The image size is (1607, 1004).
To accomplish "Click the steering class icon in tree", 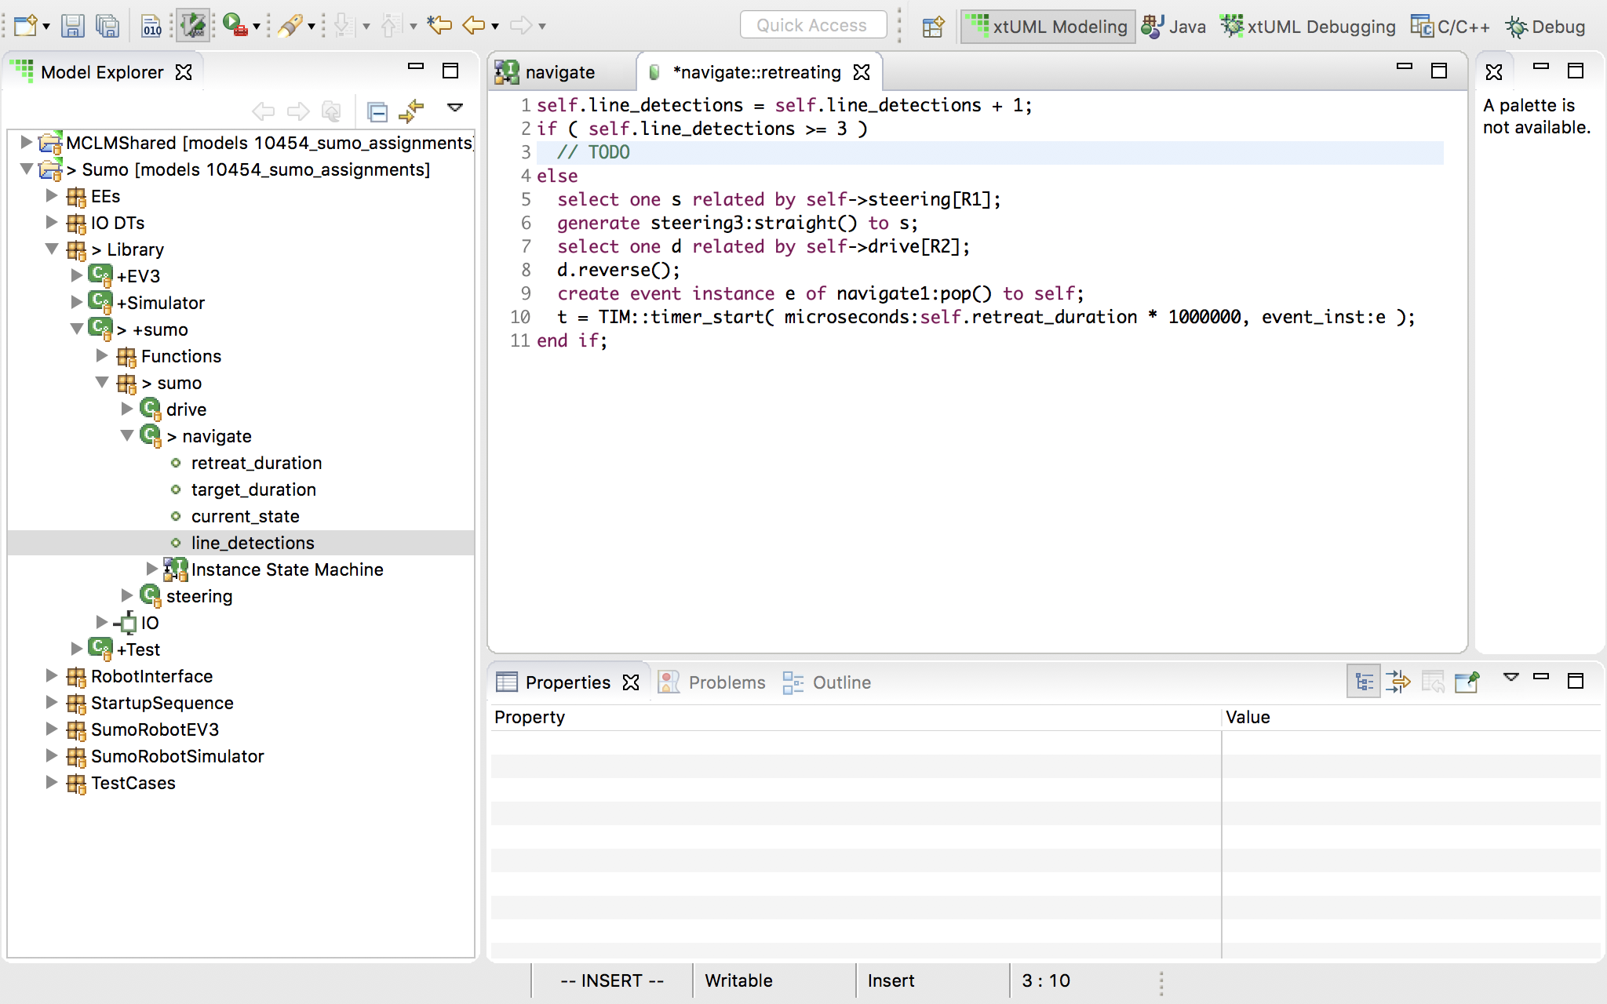I will pos(150,595).
